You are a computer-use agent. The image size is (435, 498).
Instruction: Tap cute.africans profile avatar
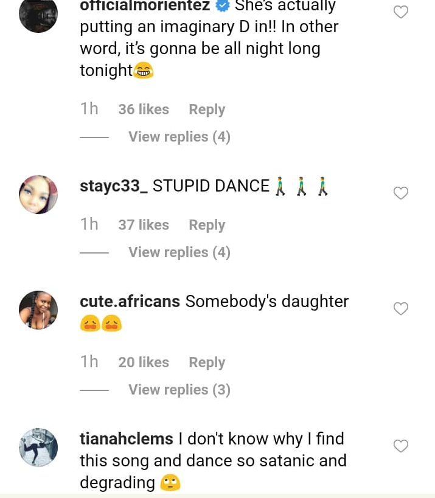(x=38, y=310)
